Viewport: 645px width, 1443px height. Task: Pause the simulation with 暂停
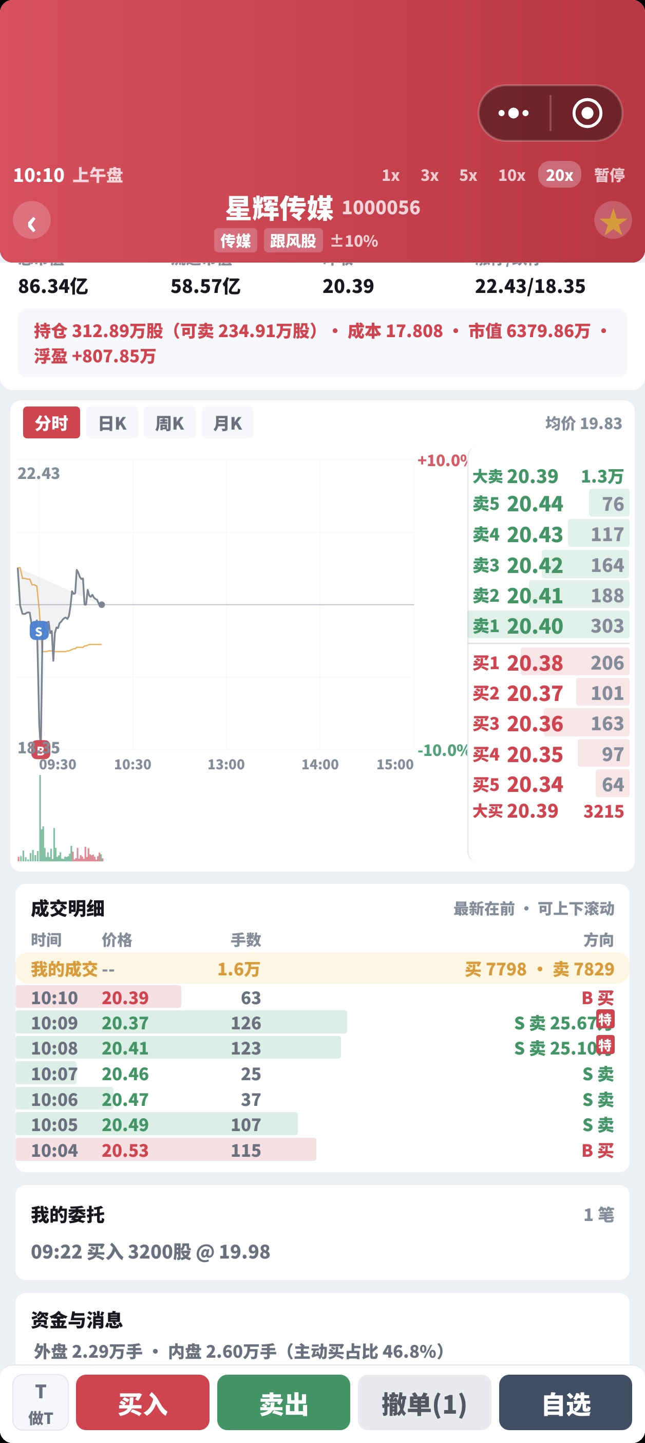click(609, 175)
